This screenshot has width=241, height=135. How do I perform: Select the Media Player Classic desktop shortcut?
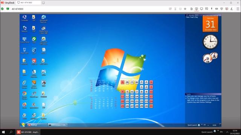coord(44,30)
